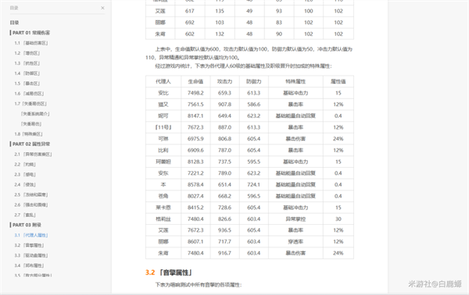
Task: Select the 本 name cell
Action: coord(163,184)
